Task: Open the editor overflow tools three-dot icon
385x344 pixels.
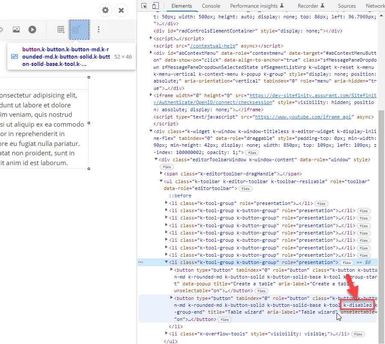Action: (x=98, y=30)
